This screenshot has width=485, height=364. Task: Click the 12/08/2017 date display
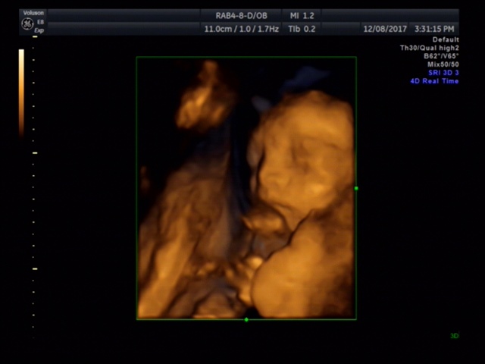385,29
